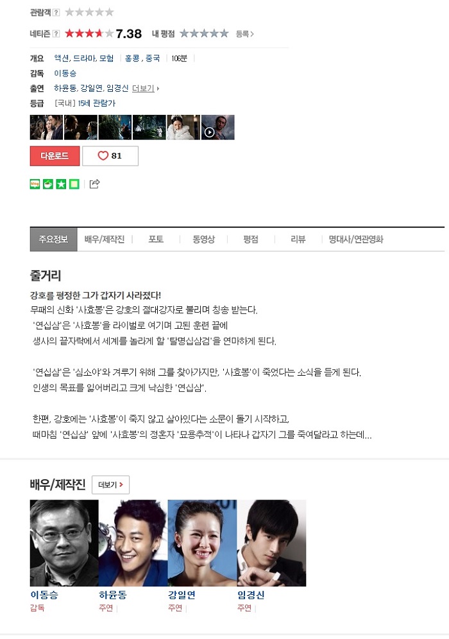The width and height of the screenshot is (449, 639).
Task: Open the external share arrow icon
Action: coord(94,184)
